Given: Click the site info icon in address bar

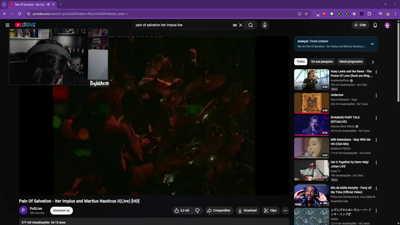Looking at the screenshot, I should 28,14.
